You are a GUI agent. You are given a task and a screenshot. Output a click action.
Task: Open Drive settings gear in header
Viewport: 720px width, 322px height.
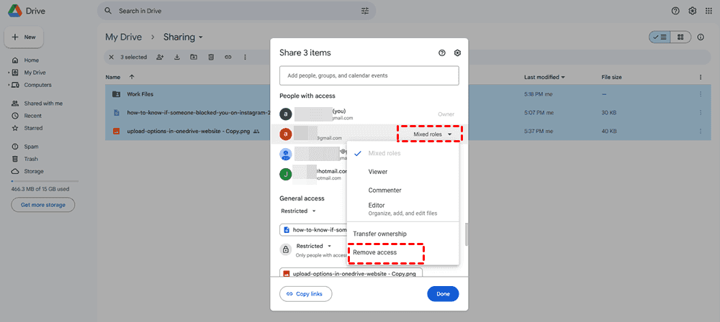click(x=692, y=11)
